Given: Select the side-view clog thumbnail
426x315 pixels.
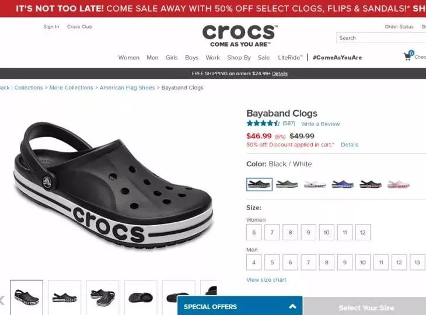Looking at the screenshot, I should (64, 297).
